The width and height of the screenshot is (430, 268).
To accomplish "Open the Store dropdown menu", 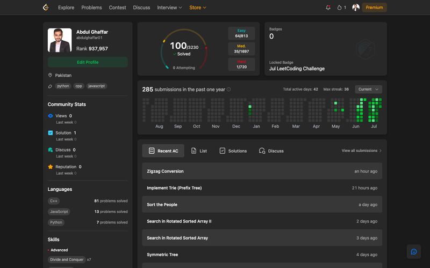I will click(x=198, y=8).
